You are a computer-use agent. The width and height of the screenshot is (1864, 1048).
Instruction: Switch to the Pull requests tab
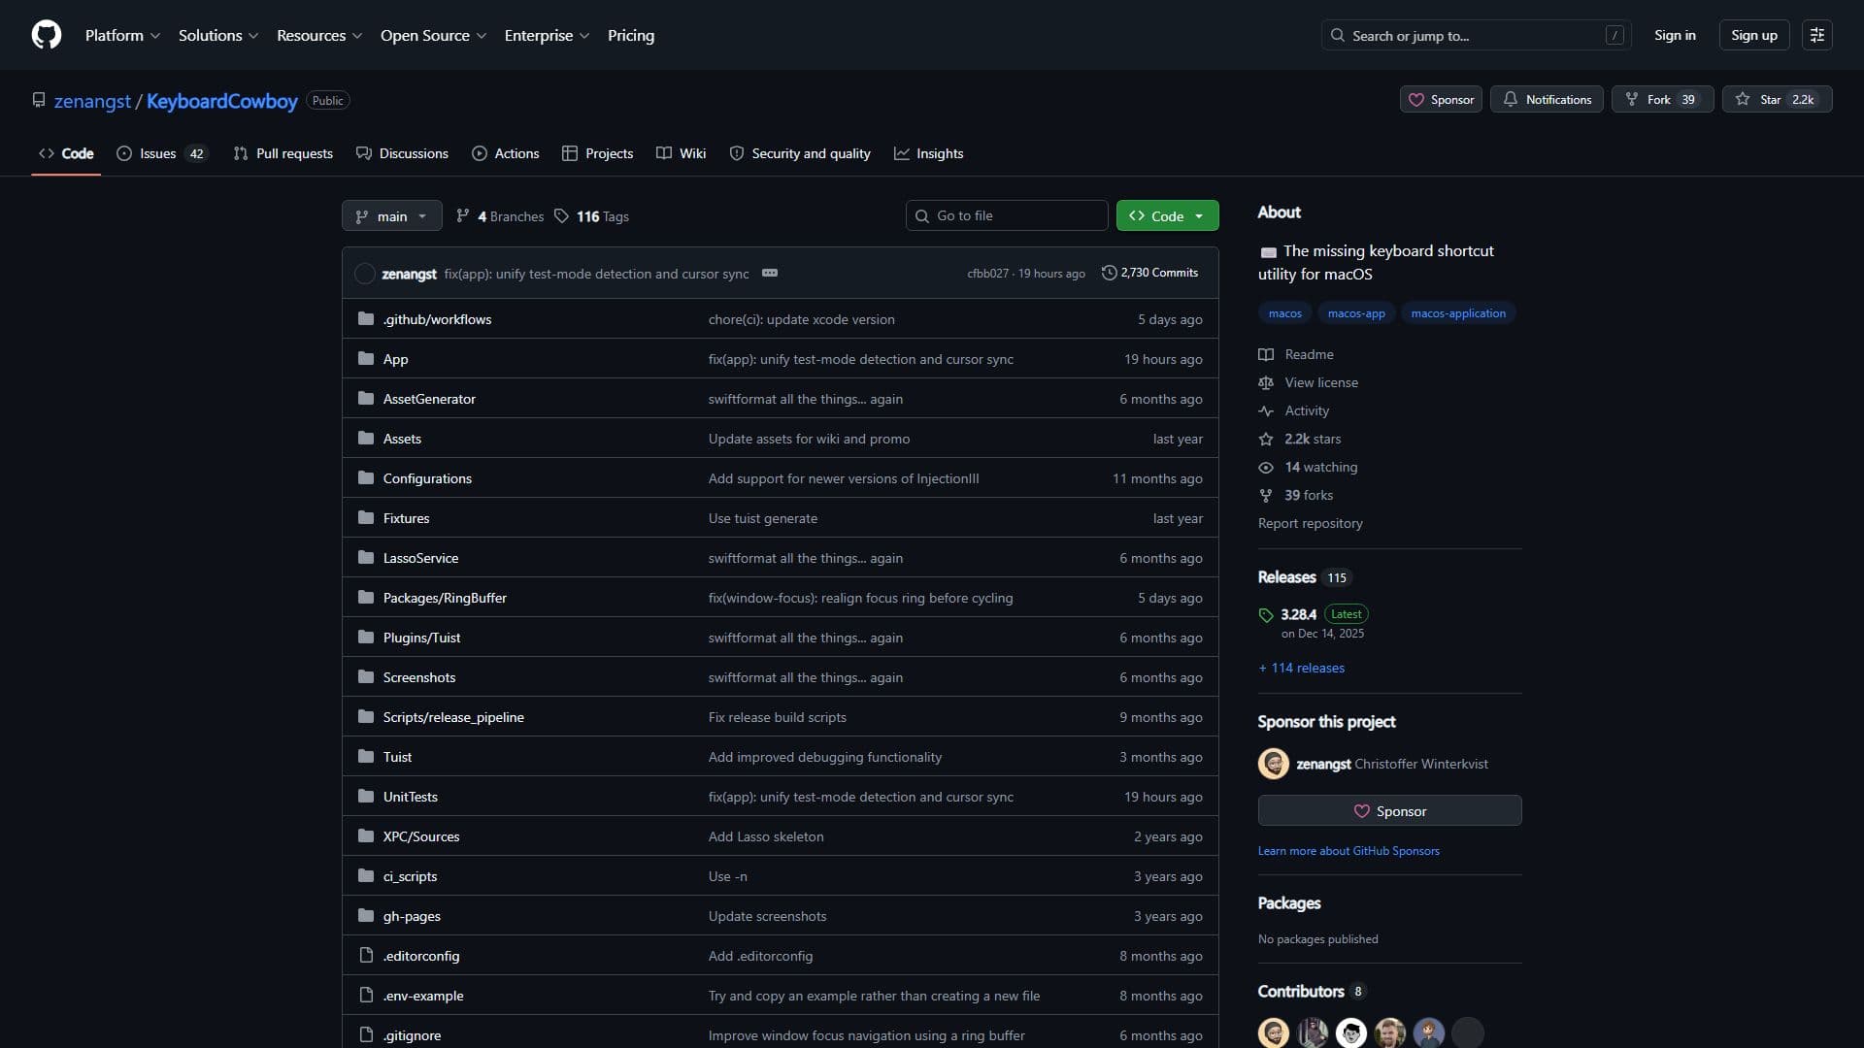click(283, 153)
